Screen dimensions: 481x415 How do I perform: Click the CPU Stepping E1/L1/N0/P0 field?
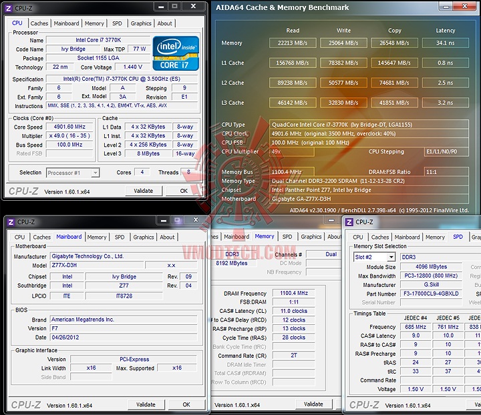(x=446, y=151)
